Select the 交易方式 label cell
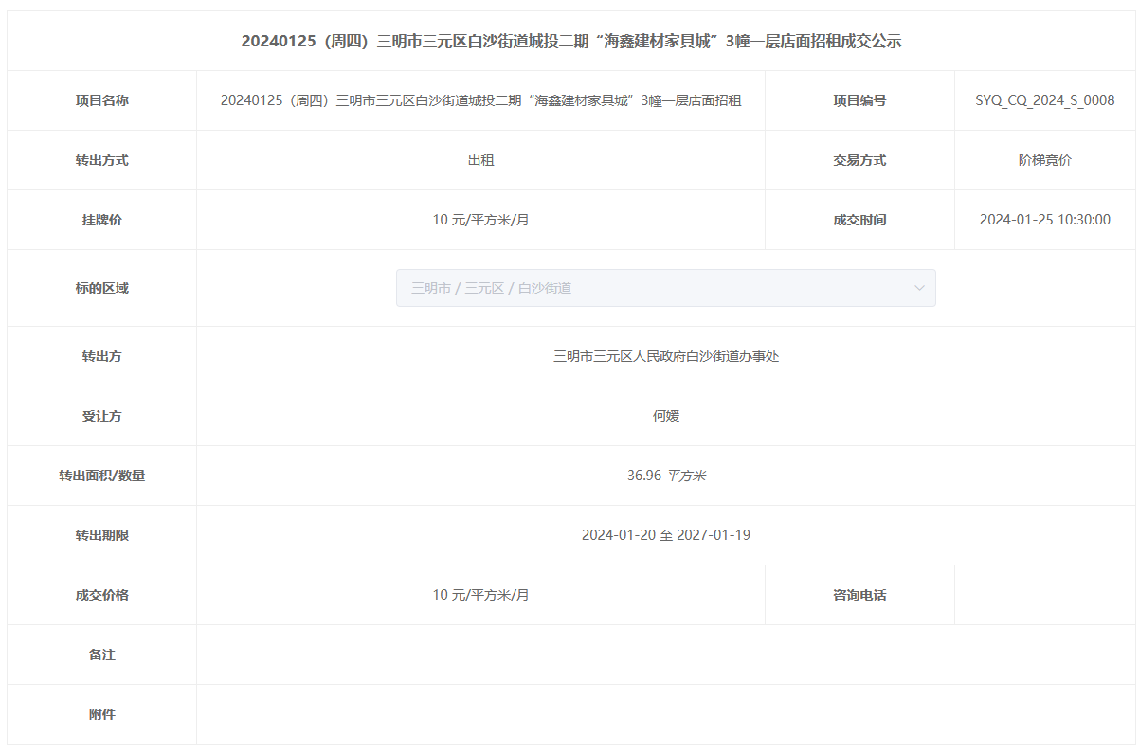This screenshot has height=754, width=1139. pyautogui.click(x=859, y=160)
